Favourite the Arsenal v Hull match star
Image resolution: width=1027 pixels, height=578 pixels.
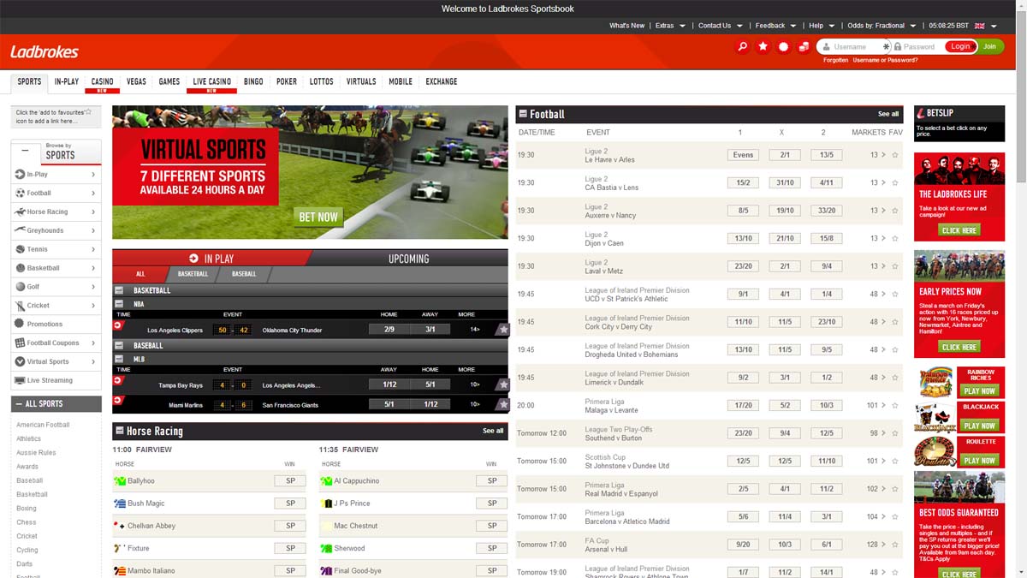point(895,545)
